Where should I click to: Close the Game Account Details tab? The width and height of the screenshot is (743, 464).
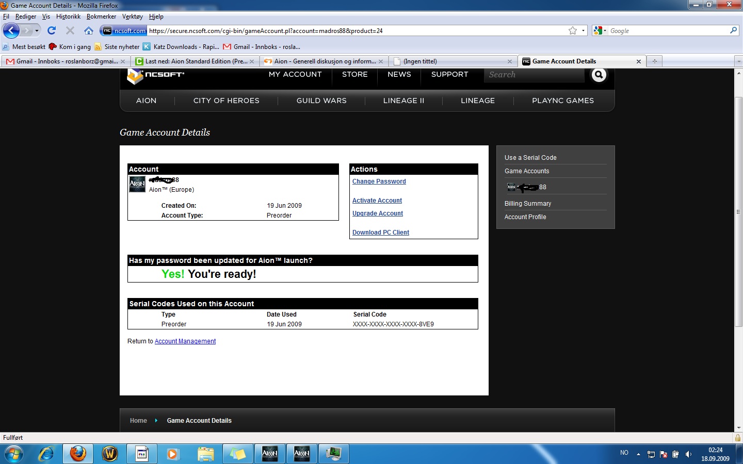pos(639,61)
